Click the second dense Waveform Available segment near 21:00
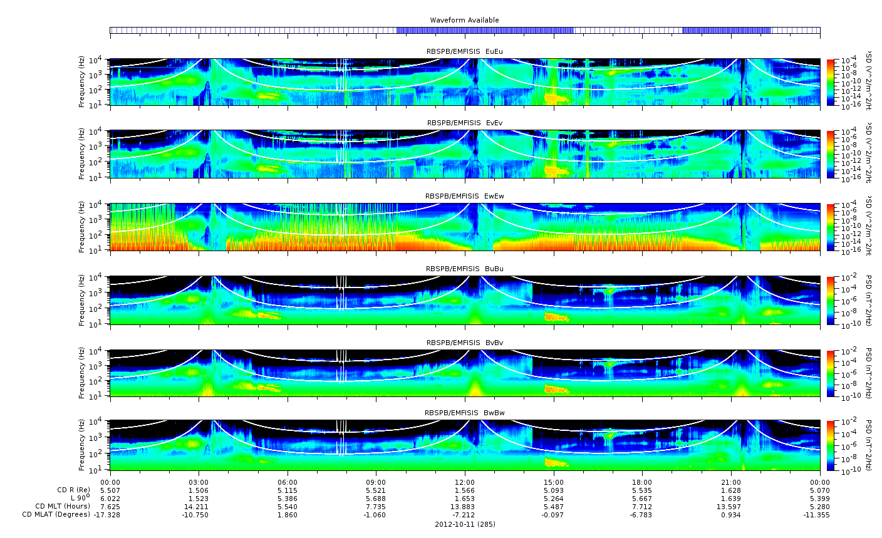Viewport: 882px width, 538px height. [726, 30]
